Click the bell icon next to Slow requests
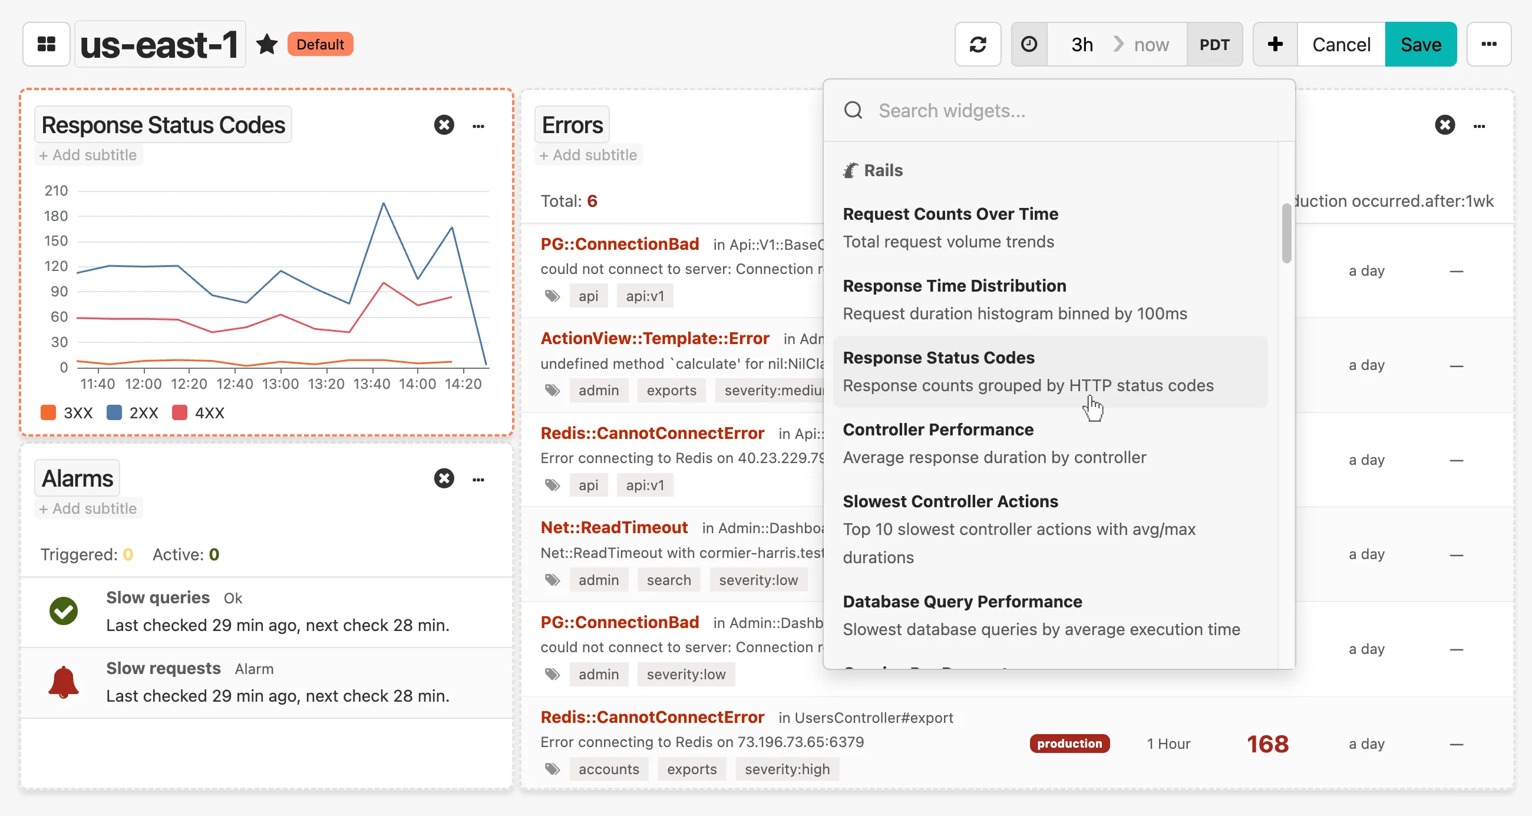Viewport: 1532px width, 816px height. pos(63,681)
